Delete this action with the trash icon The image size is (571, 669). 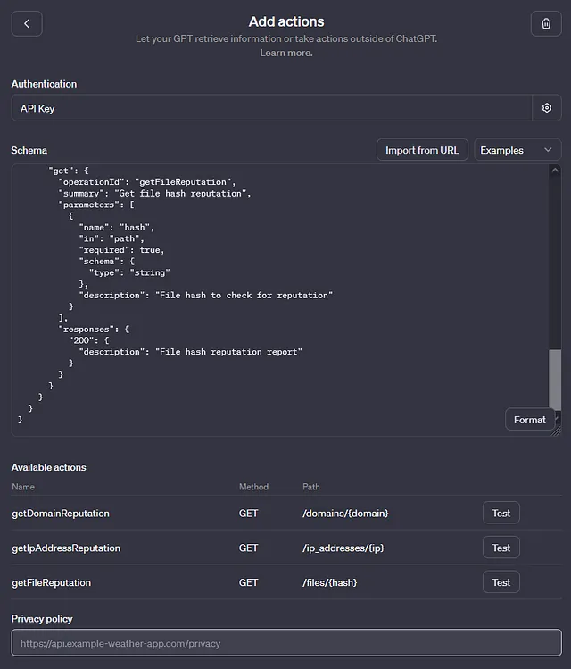coord(546,23)
